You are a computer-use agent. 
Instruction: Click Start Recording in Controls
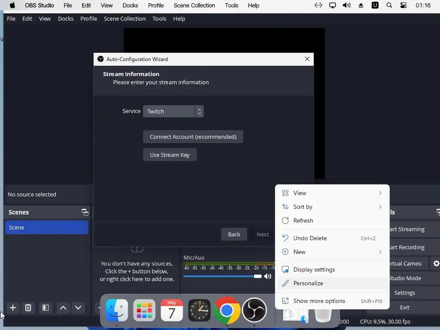(407, 247)
